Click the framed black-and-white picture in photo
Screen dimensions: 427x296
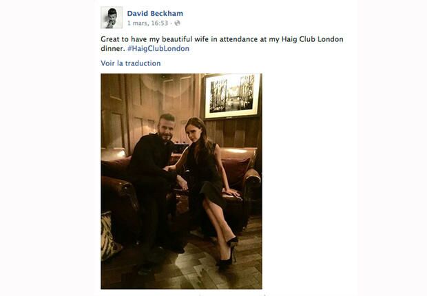pyautogui.click(x=231, y=96)
